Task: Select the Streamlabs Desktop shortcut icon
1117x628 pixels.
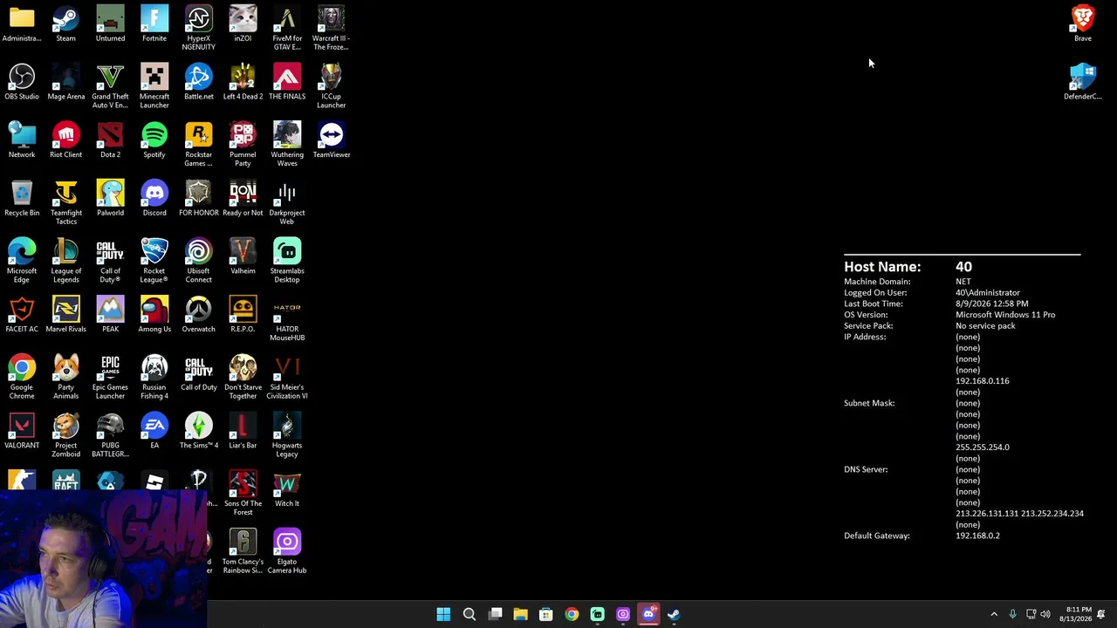Action: (287, 260)
